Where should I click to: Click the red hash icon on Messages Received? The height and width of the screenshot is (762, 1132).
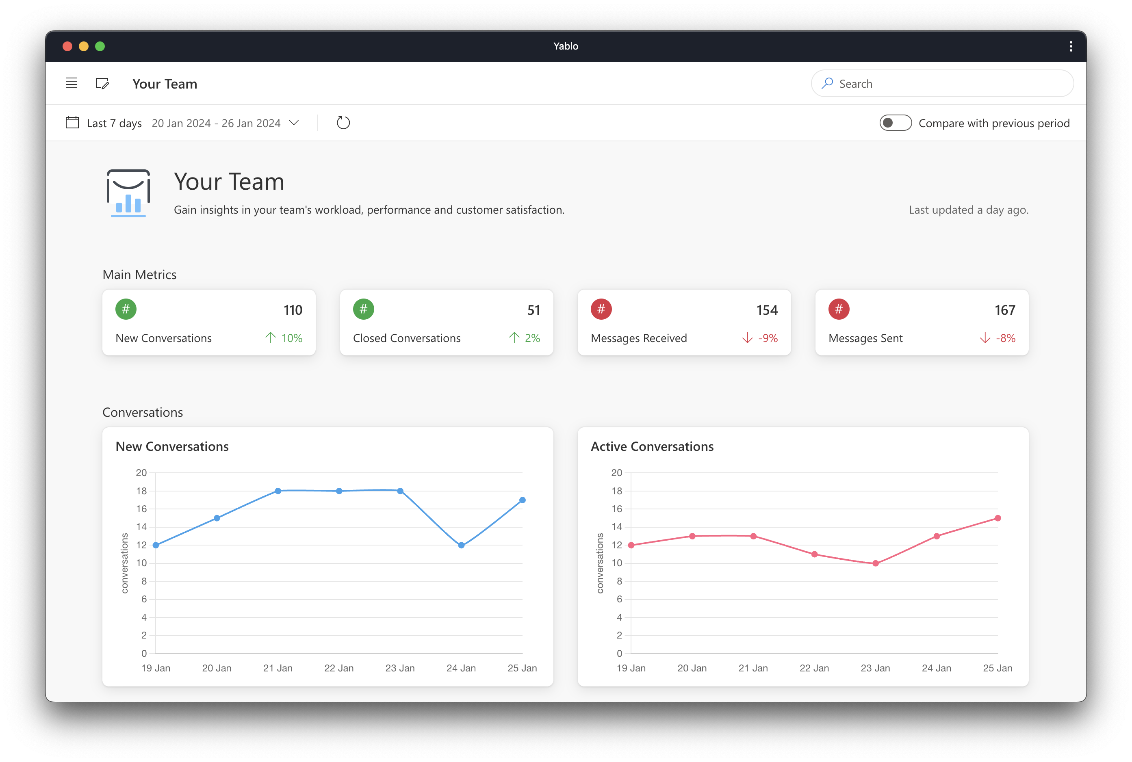point(601,310)
